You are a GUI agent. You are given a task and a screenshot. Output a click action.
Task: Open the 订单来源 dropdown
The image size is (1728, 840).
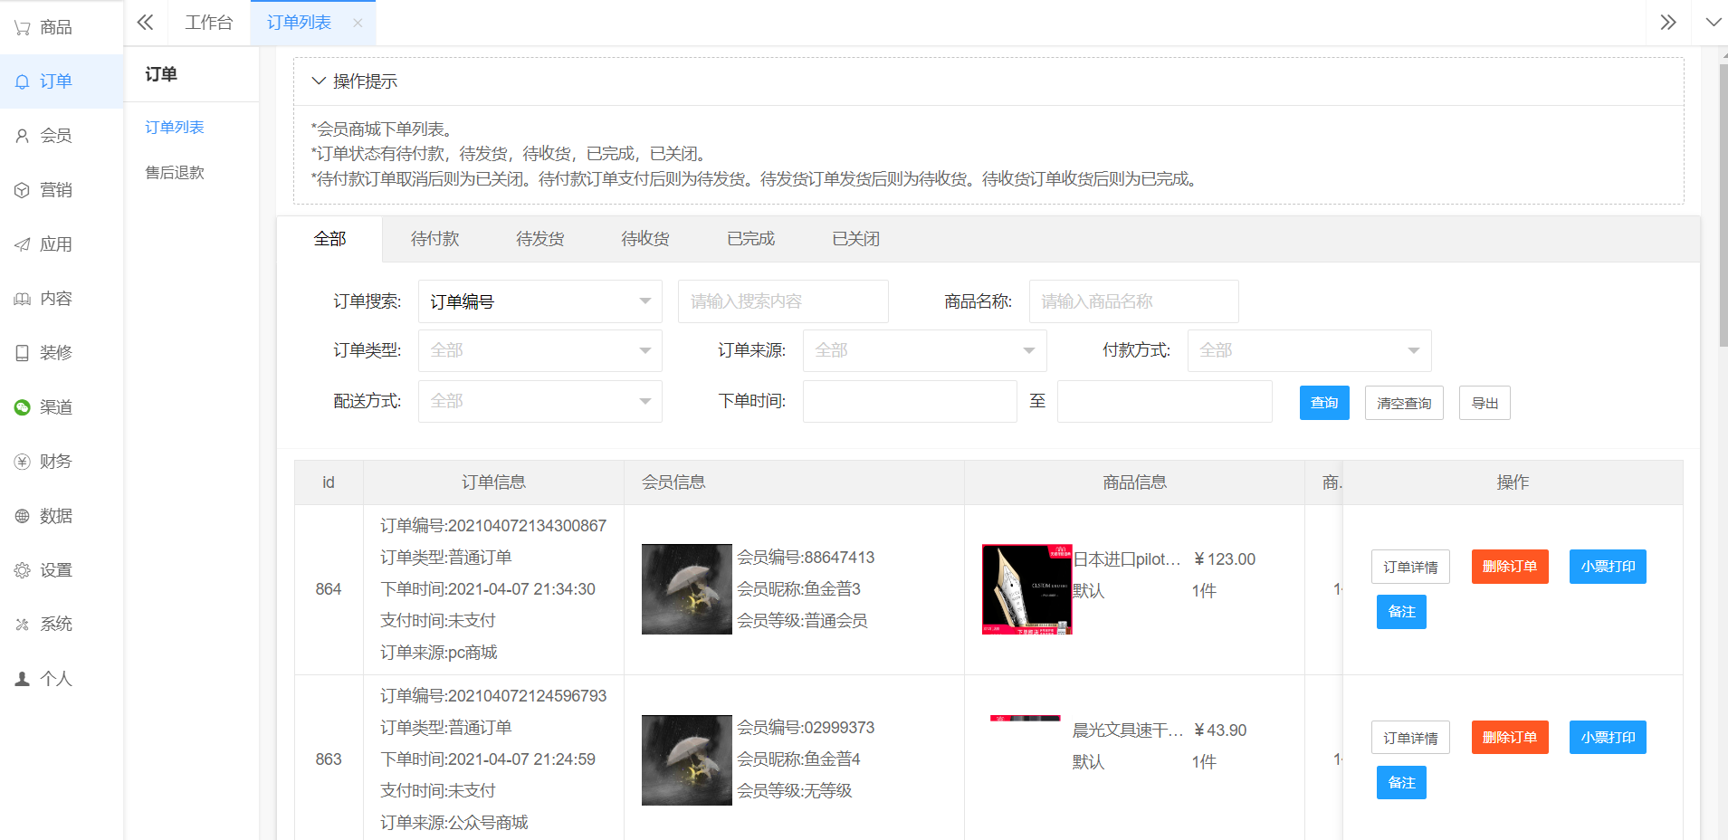[925, 350]
